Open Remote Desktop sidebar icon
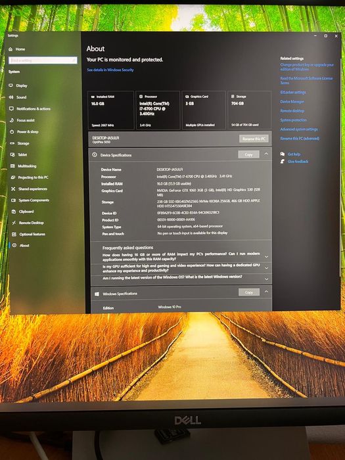Viewport: 345px width, 460px height. click(14, 223)
